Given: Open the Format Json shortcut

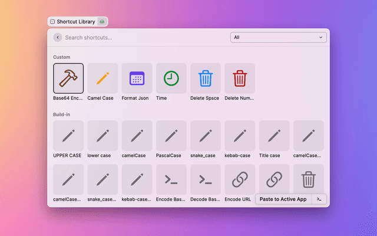Looking at the screenshot, I should tap(137, 78).
